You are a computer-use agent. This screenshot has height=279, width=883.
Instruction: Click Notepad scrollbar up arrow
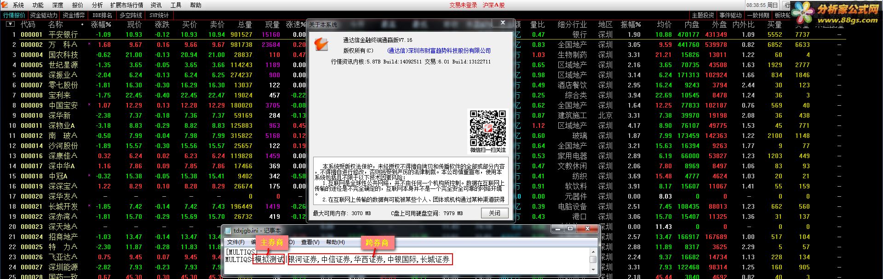tap(593, 251)
